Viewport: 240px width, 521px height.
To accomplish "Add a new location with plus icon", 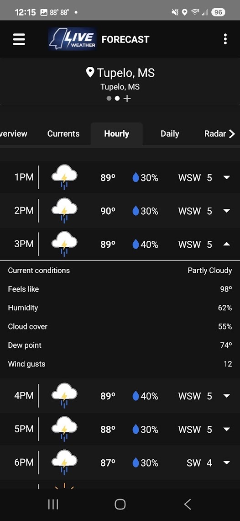I will pyautogui.click(x=127, y=98).
